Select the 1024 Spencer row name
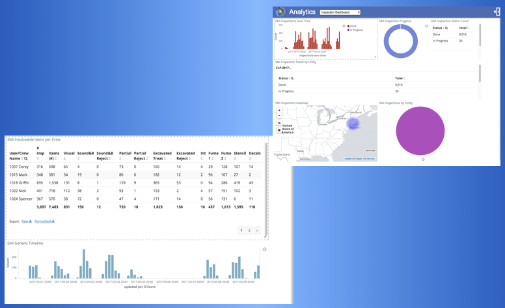The width and height of the screenshot is (505, 308). (21, 199)
